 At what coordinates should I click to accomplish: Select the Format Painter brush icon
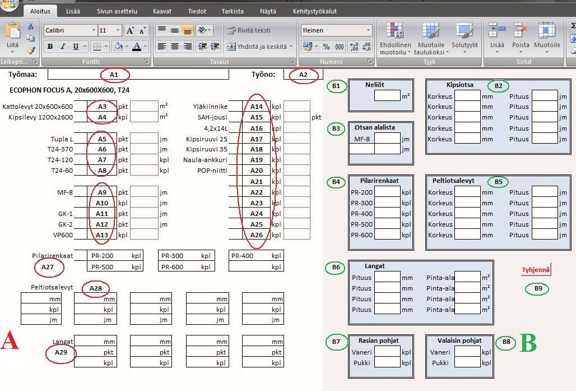(x=31, y=50)
